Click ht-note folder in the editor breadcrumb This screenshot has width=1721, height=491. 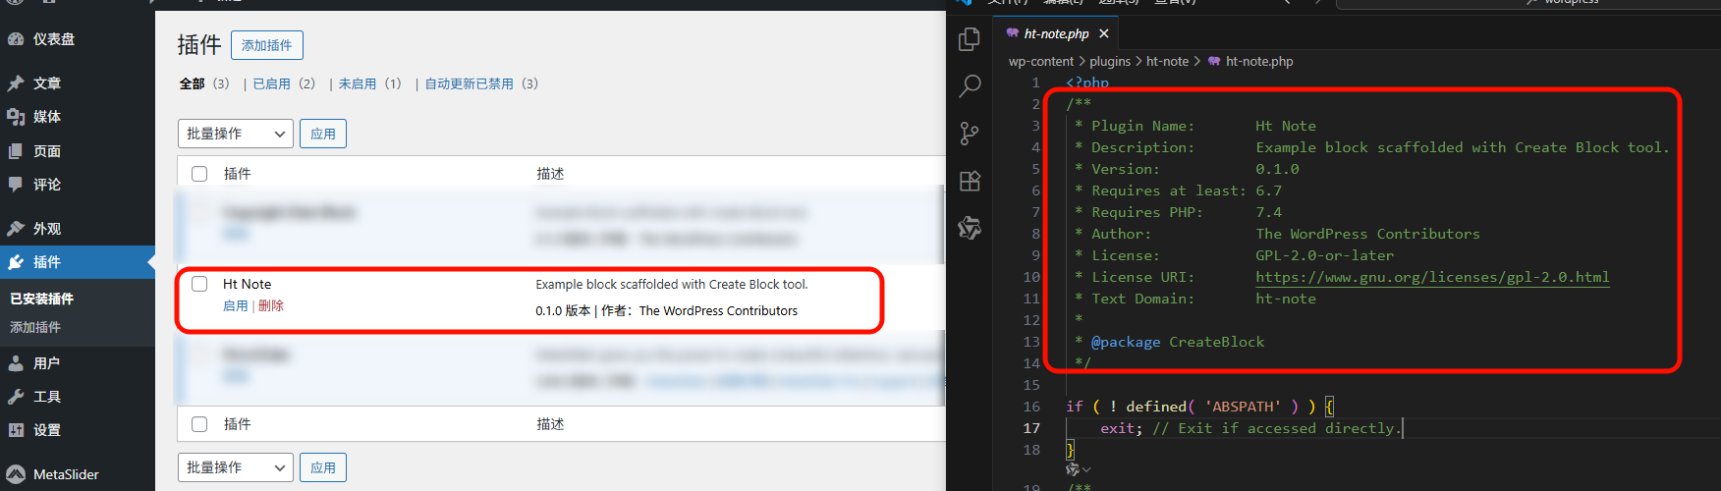click(x=1167, y=61)
